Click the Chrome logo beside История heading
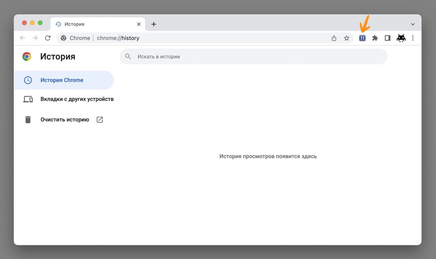 (26, 56)
